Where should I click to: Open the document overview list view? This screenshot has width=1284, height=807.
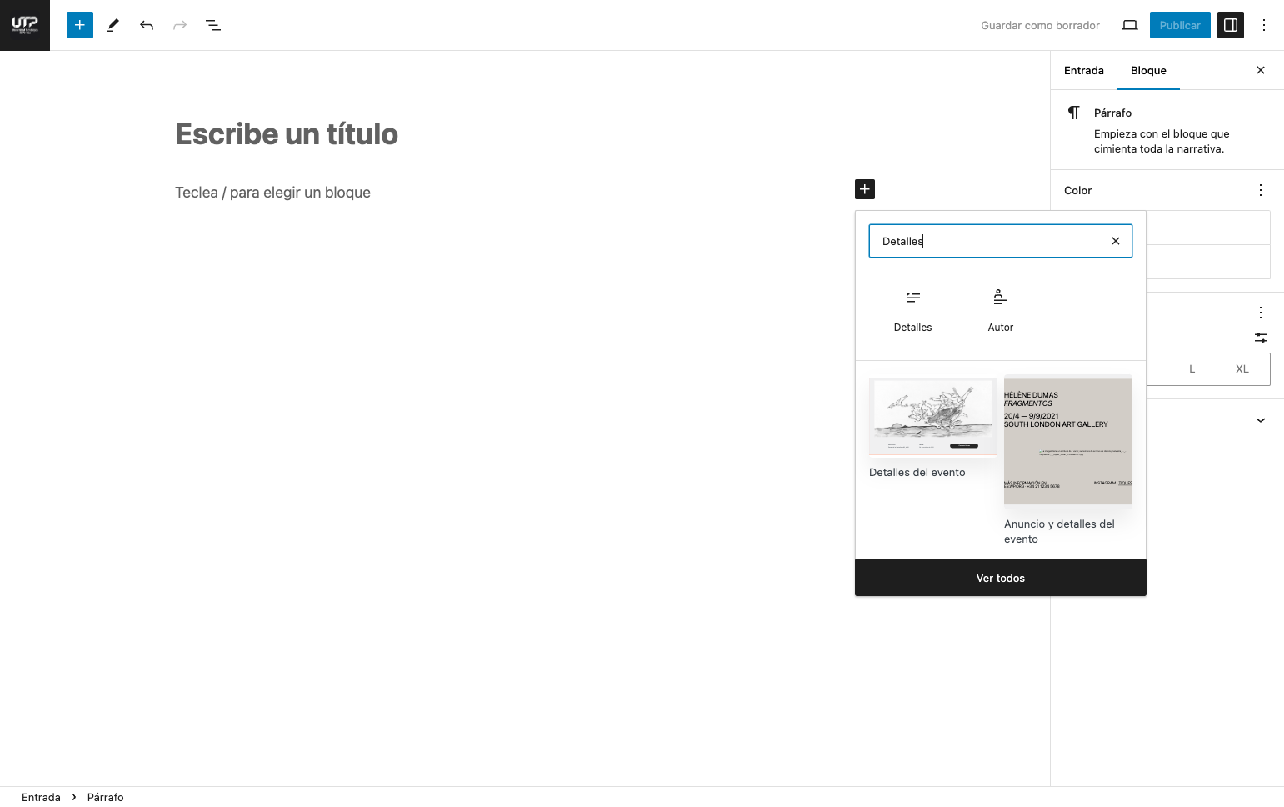pyautogui.click(x=213, y=25)
